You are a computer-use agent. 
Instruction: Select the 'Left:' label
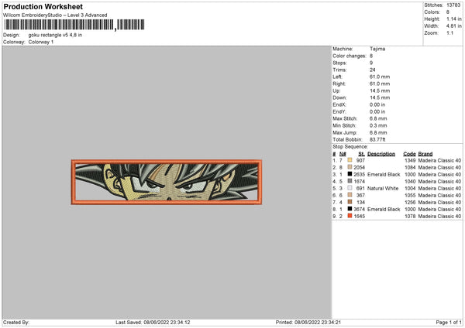(x=337, y=77)
